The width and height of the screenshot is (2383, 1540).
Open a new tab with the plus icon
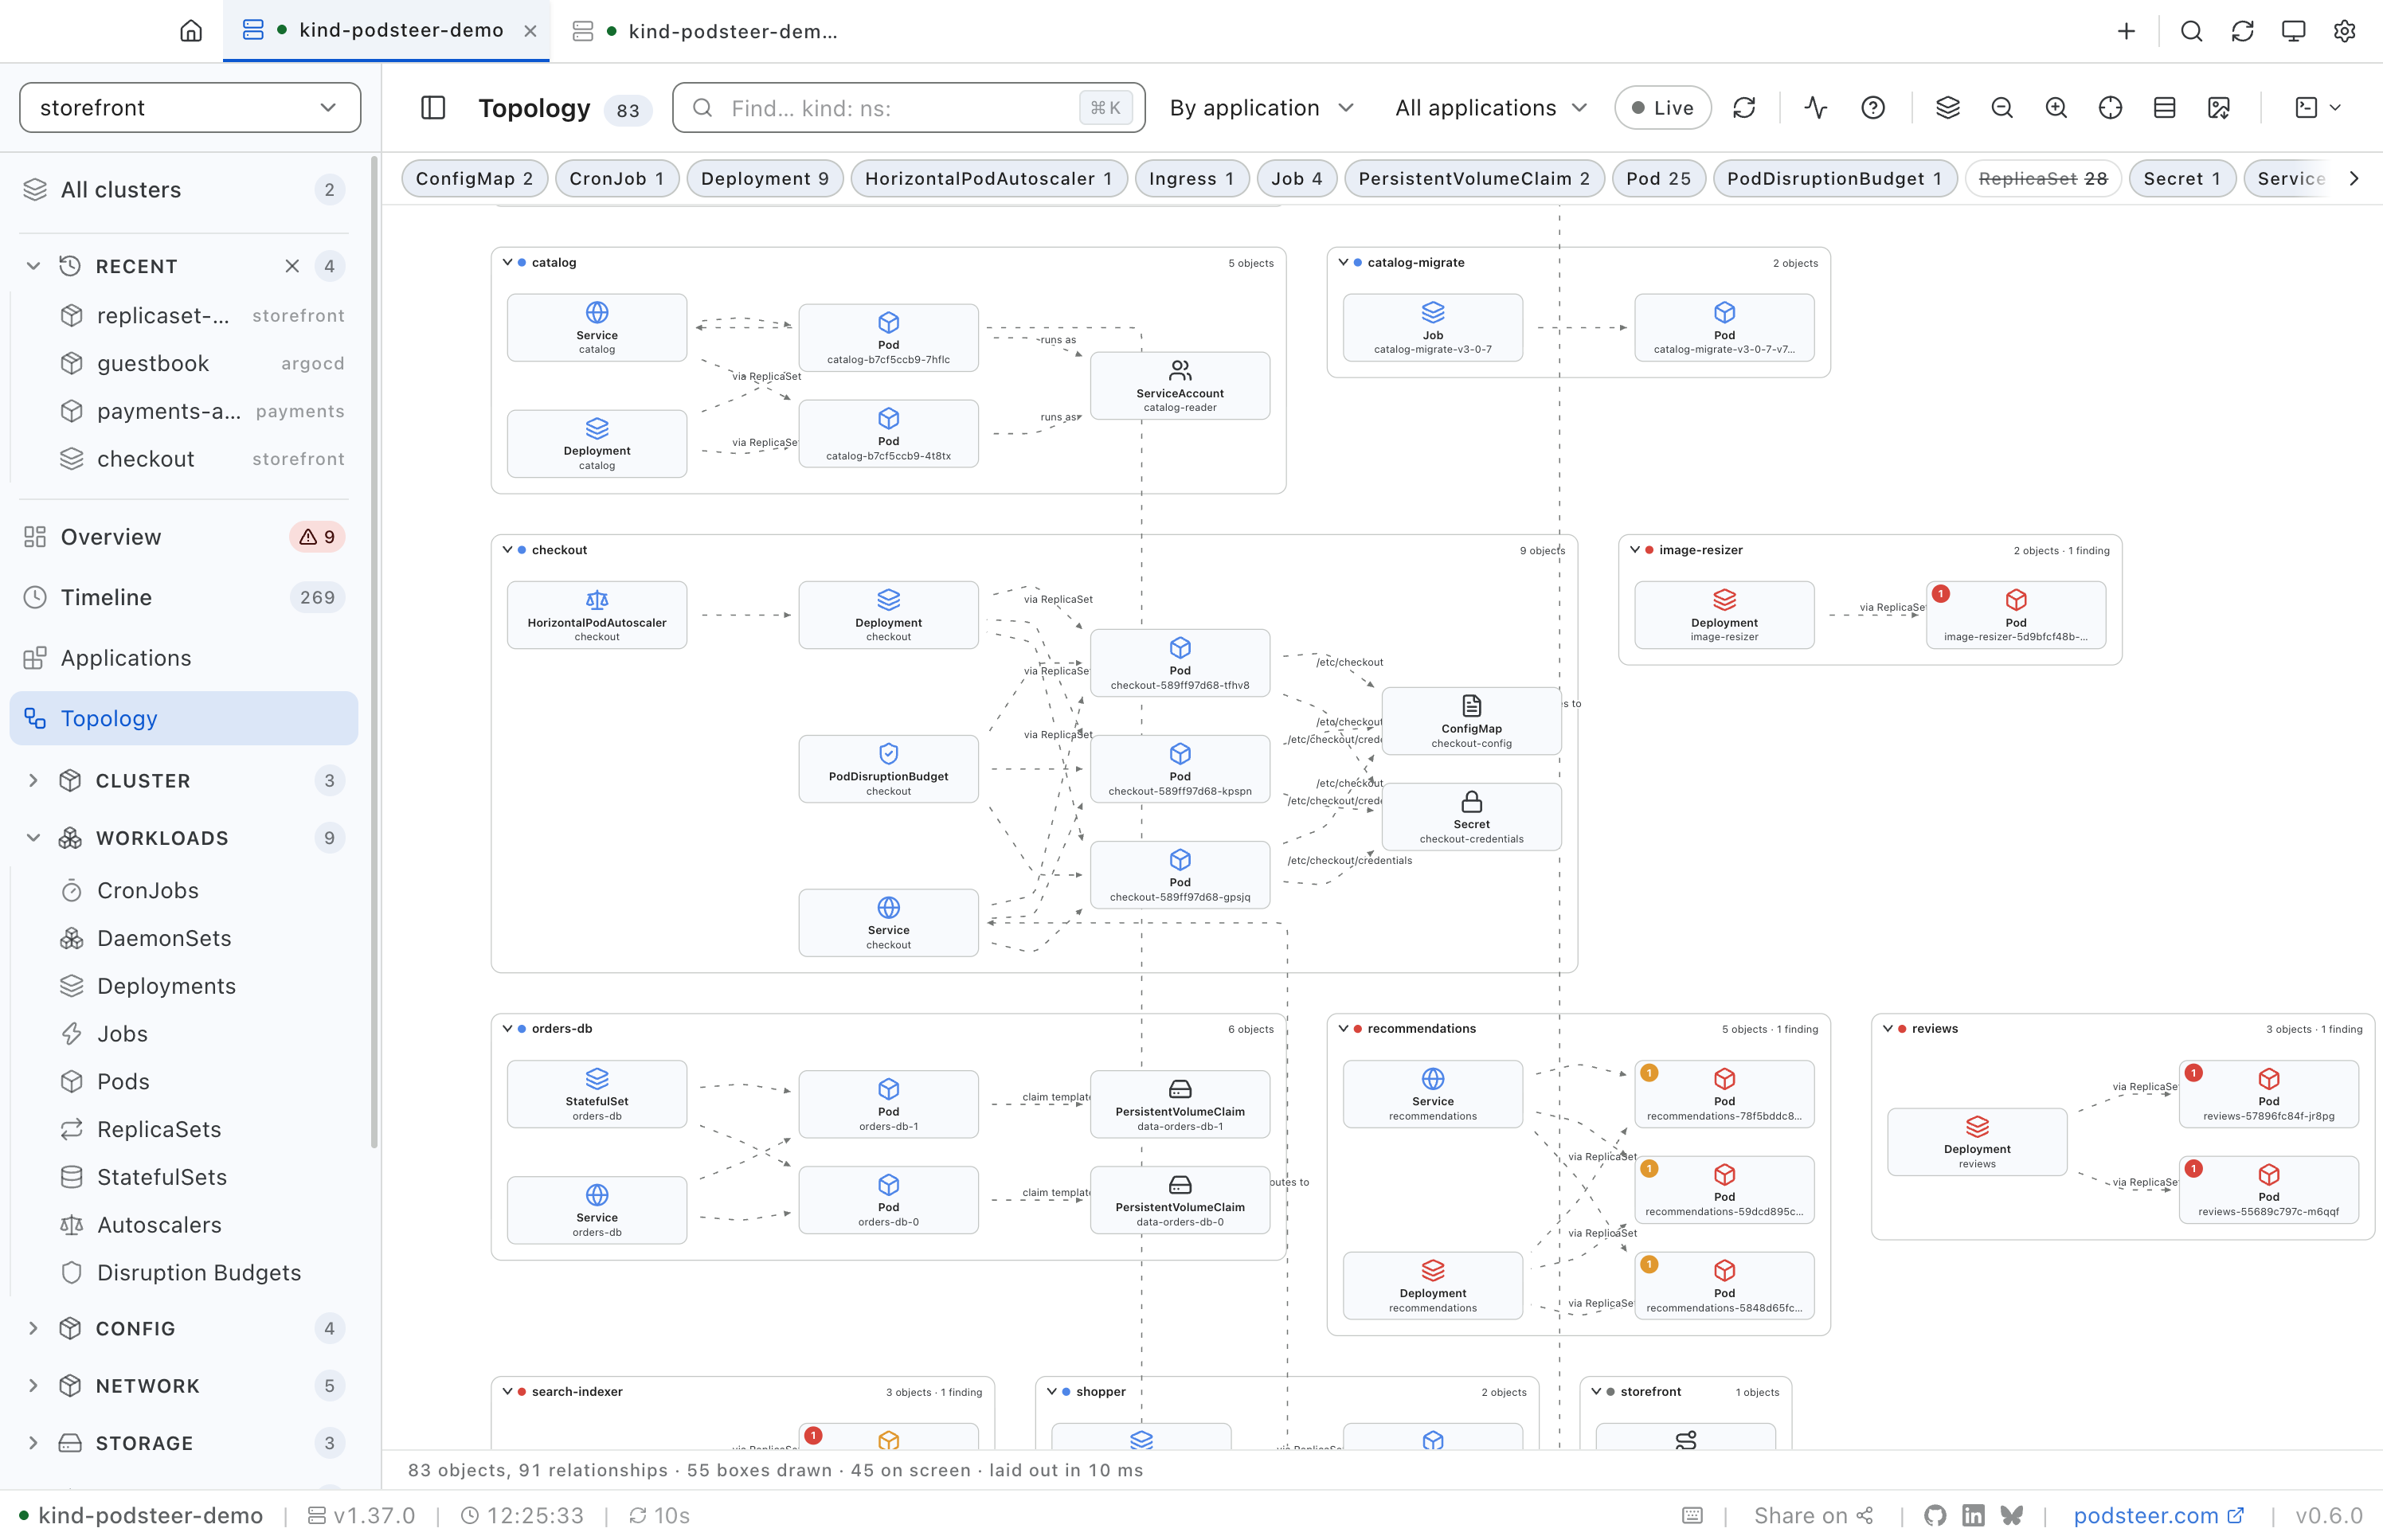[2126, 31]
